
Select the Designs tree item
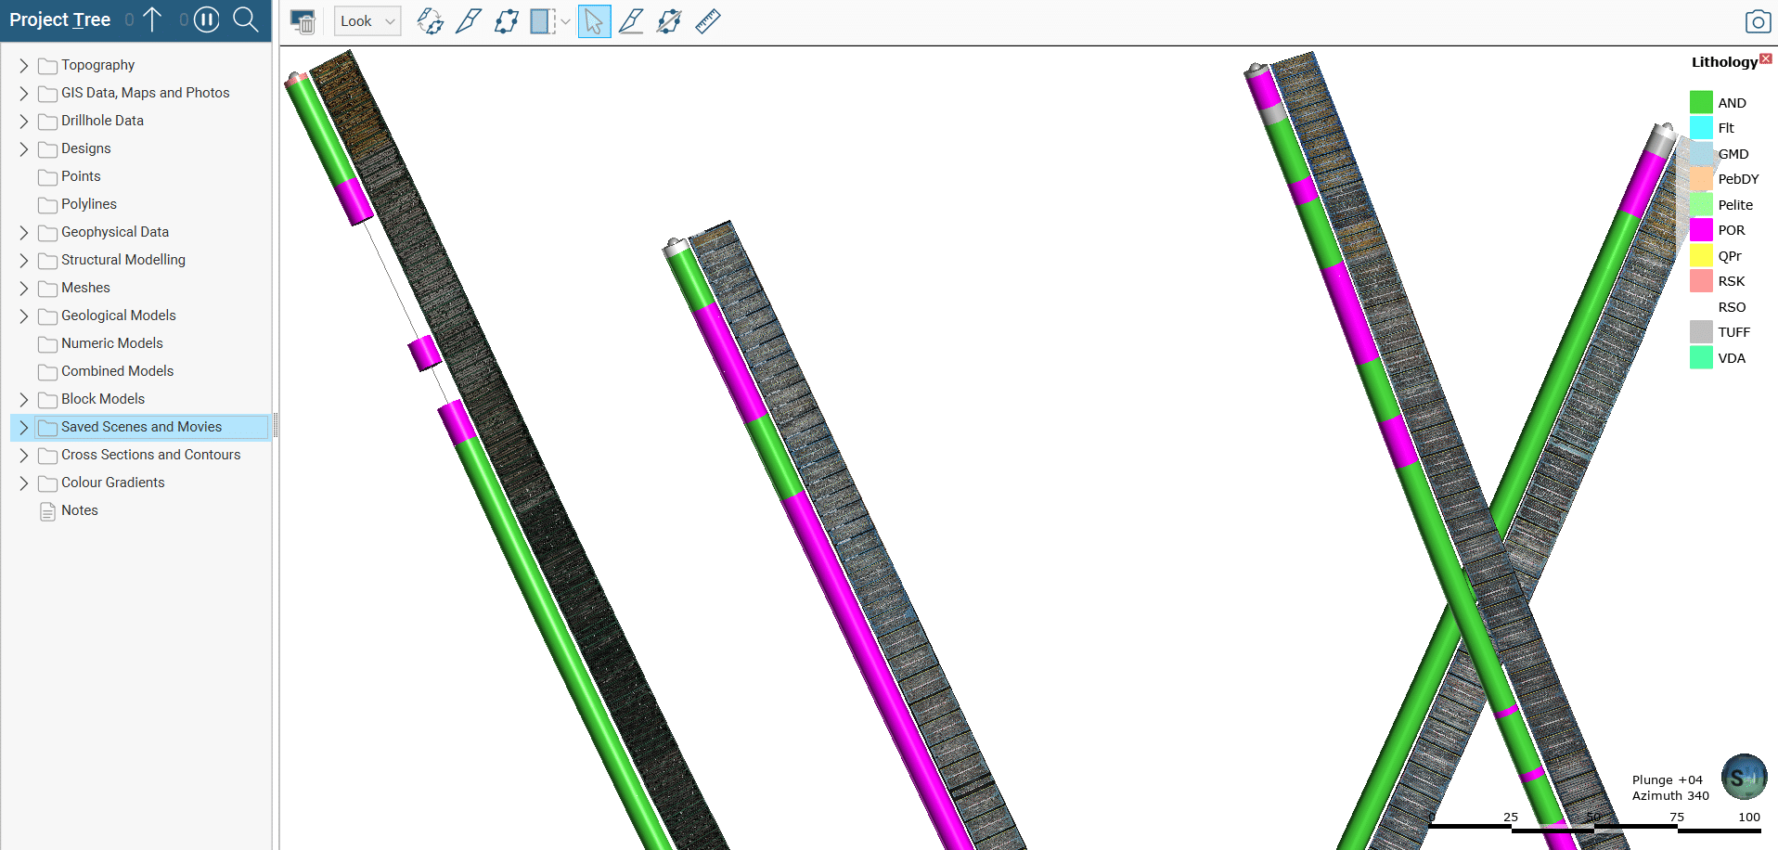tap(85, 148)
